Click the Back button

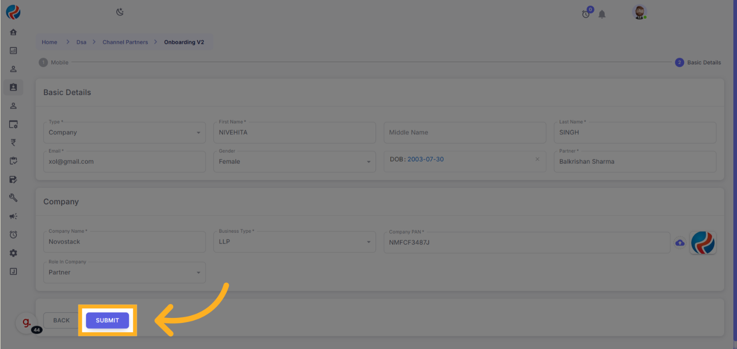(x=61, y=321)
